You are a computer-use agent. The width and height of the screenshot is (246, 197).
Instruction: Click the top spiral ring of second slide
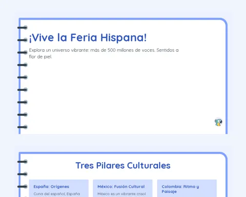point(23,162)
